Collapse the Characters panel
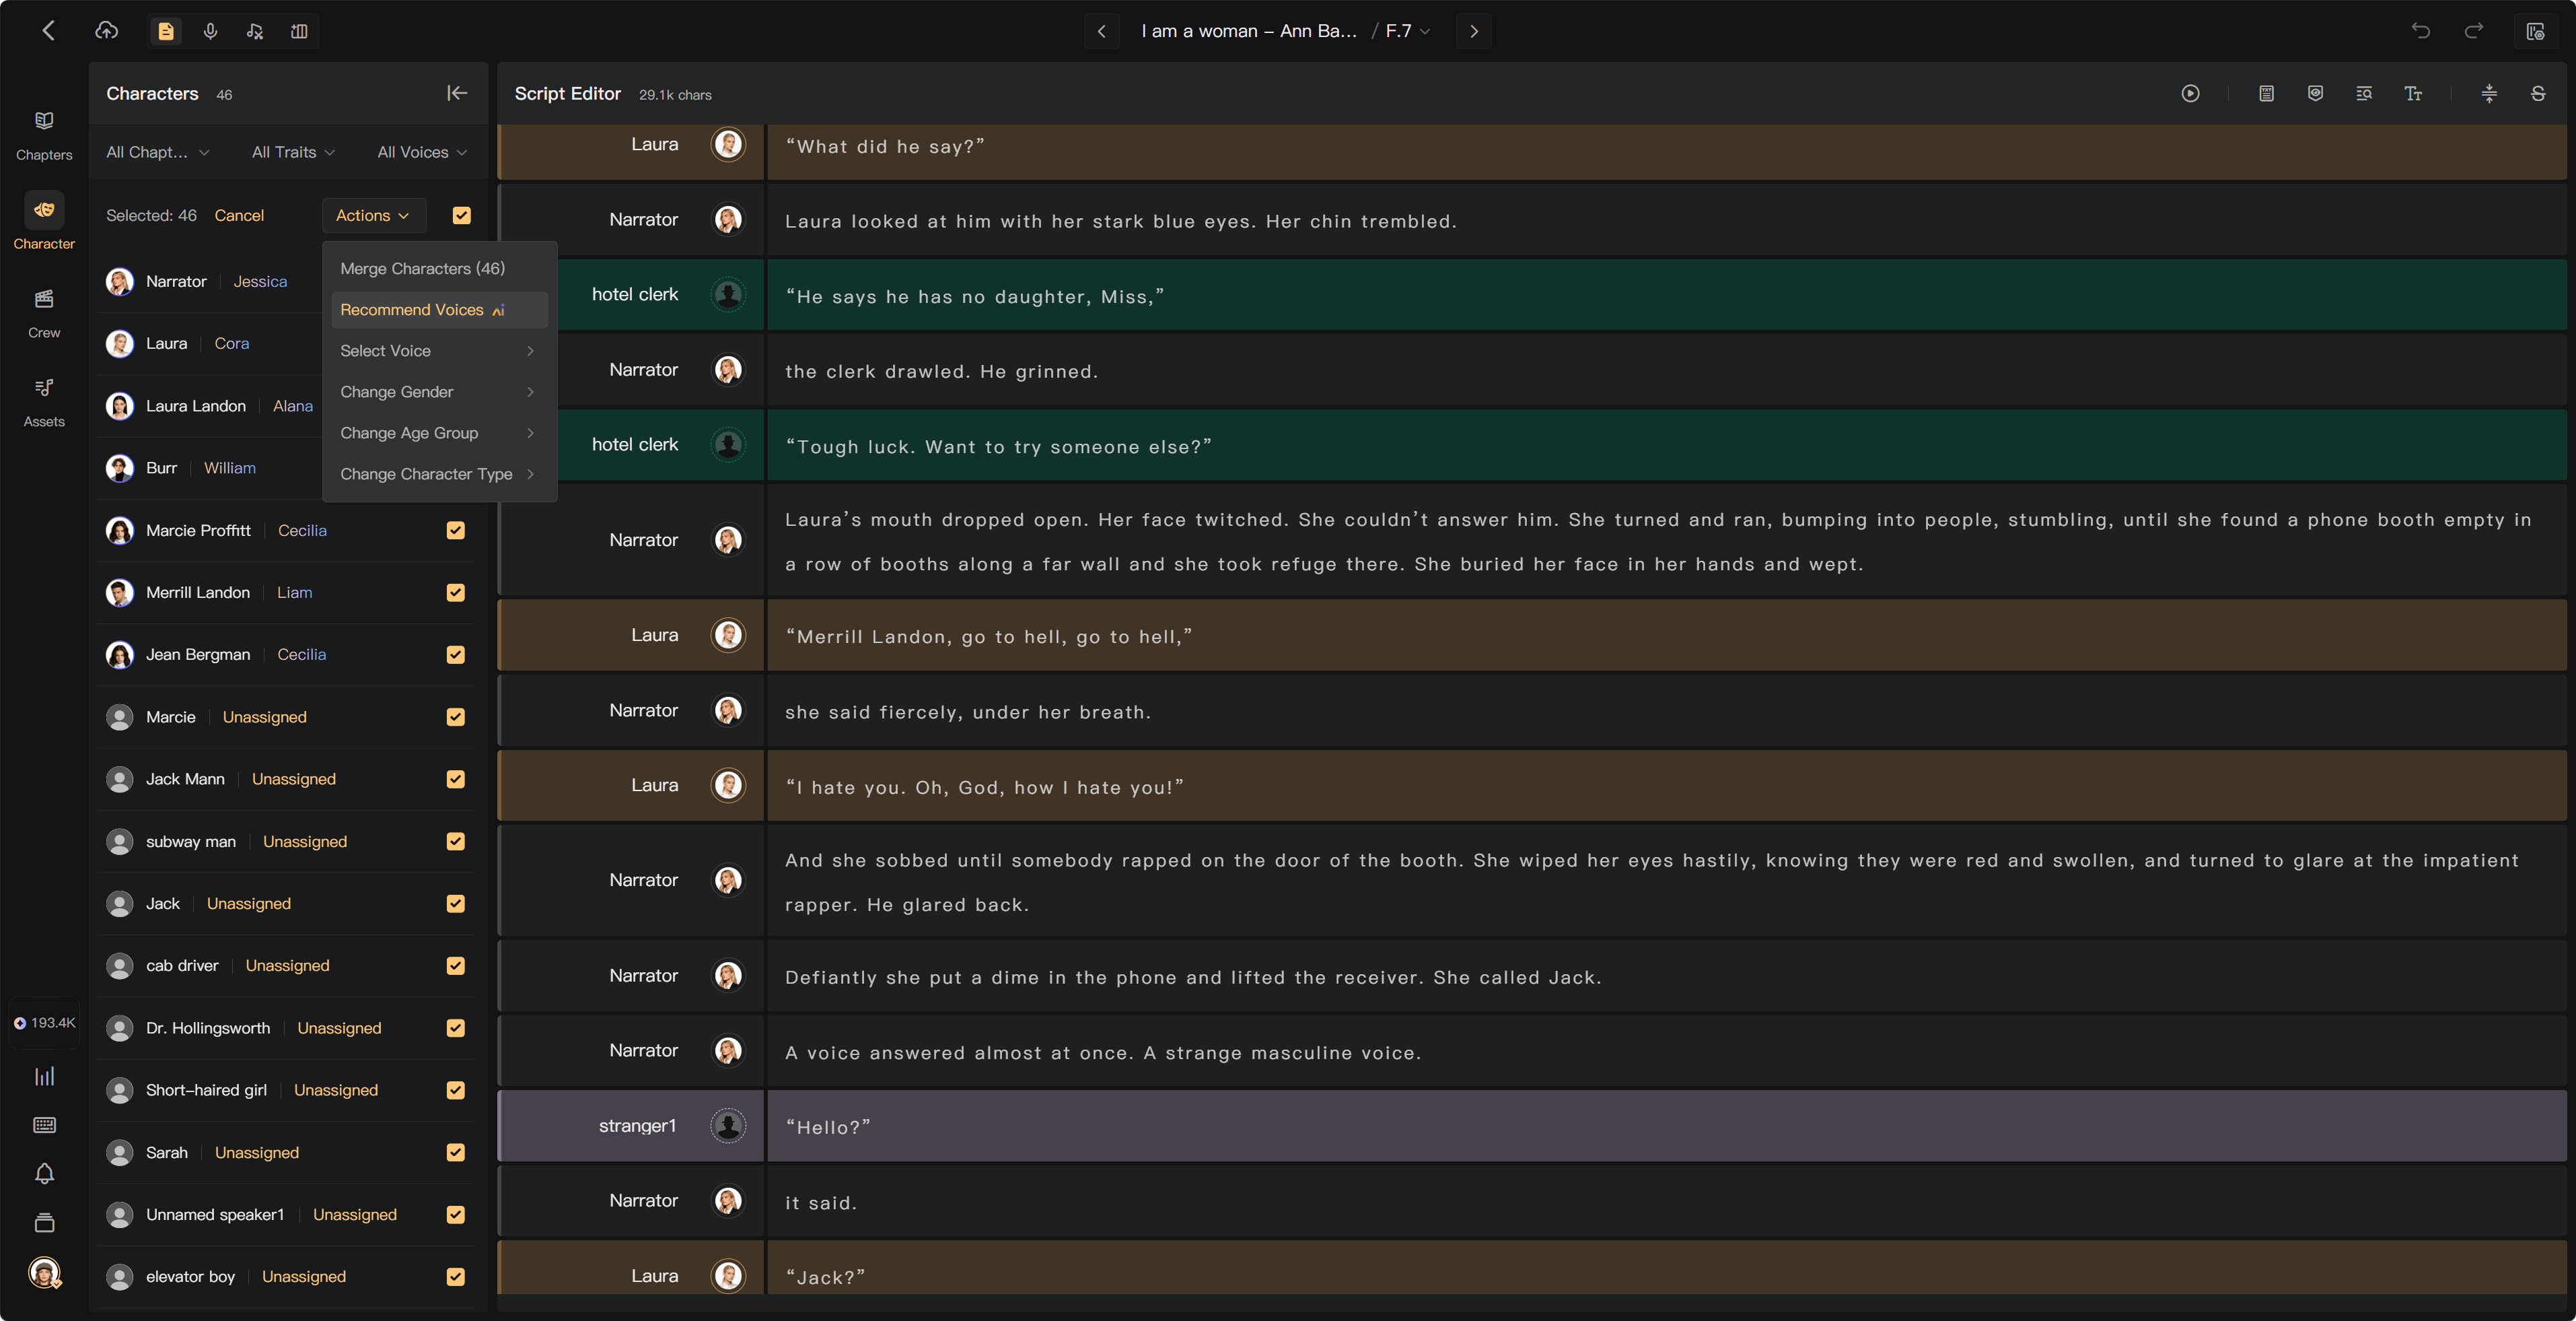 tap(457, 93)
